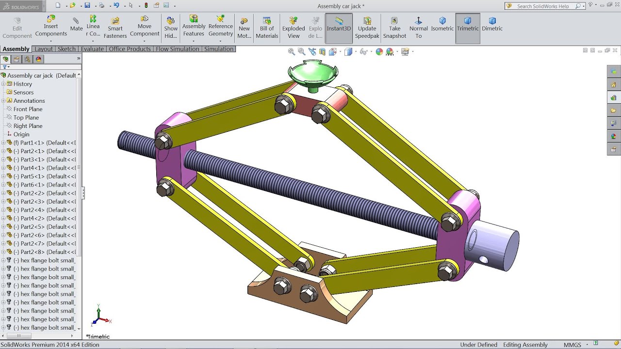
Task: Click Move Component tool
Action: click(x=145, y=26)
